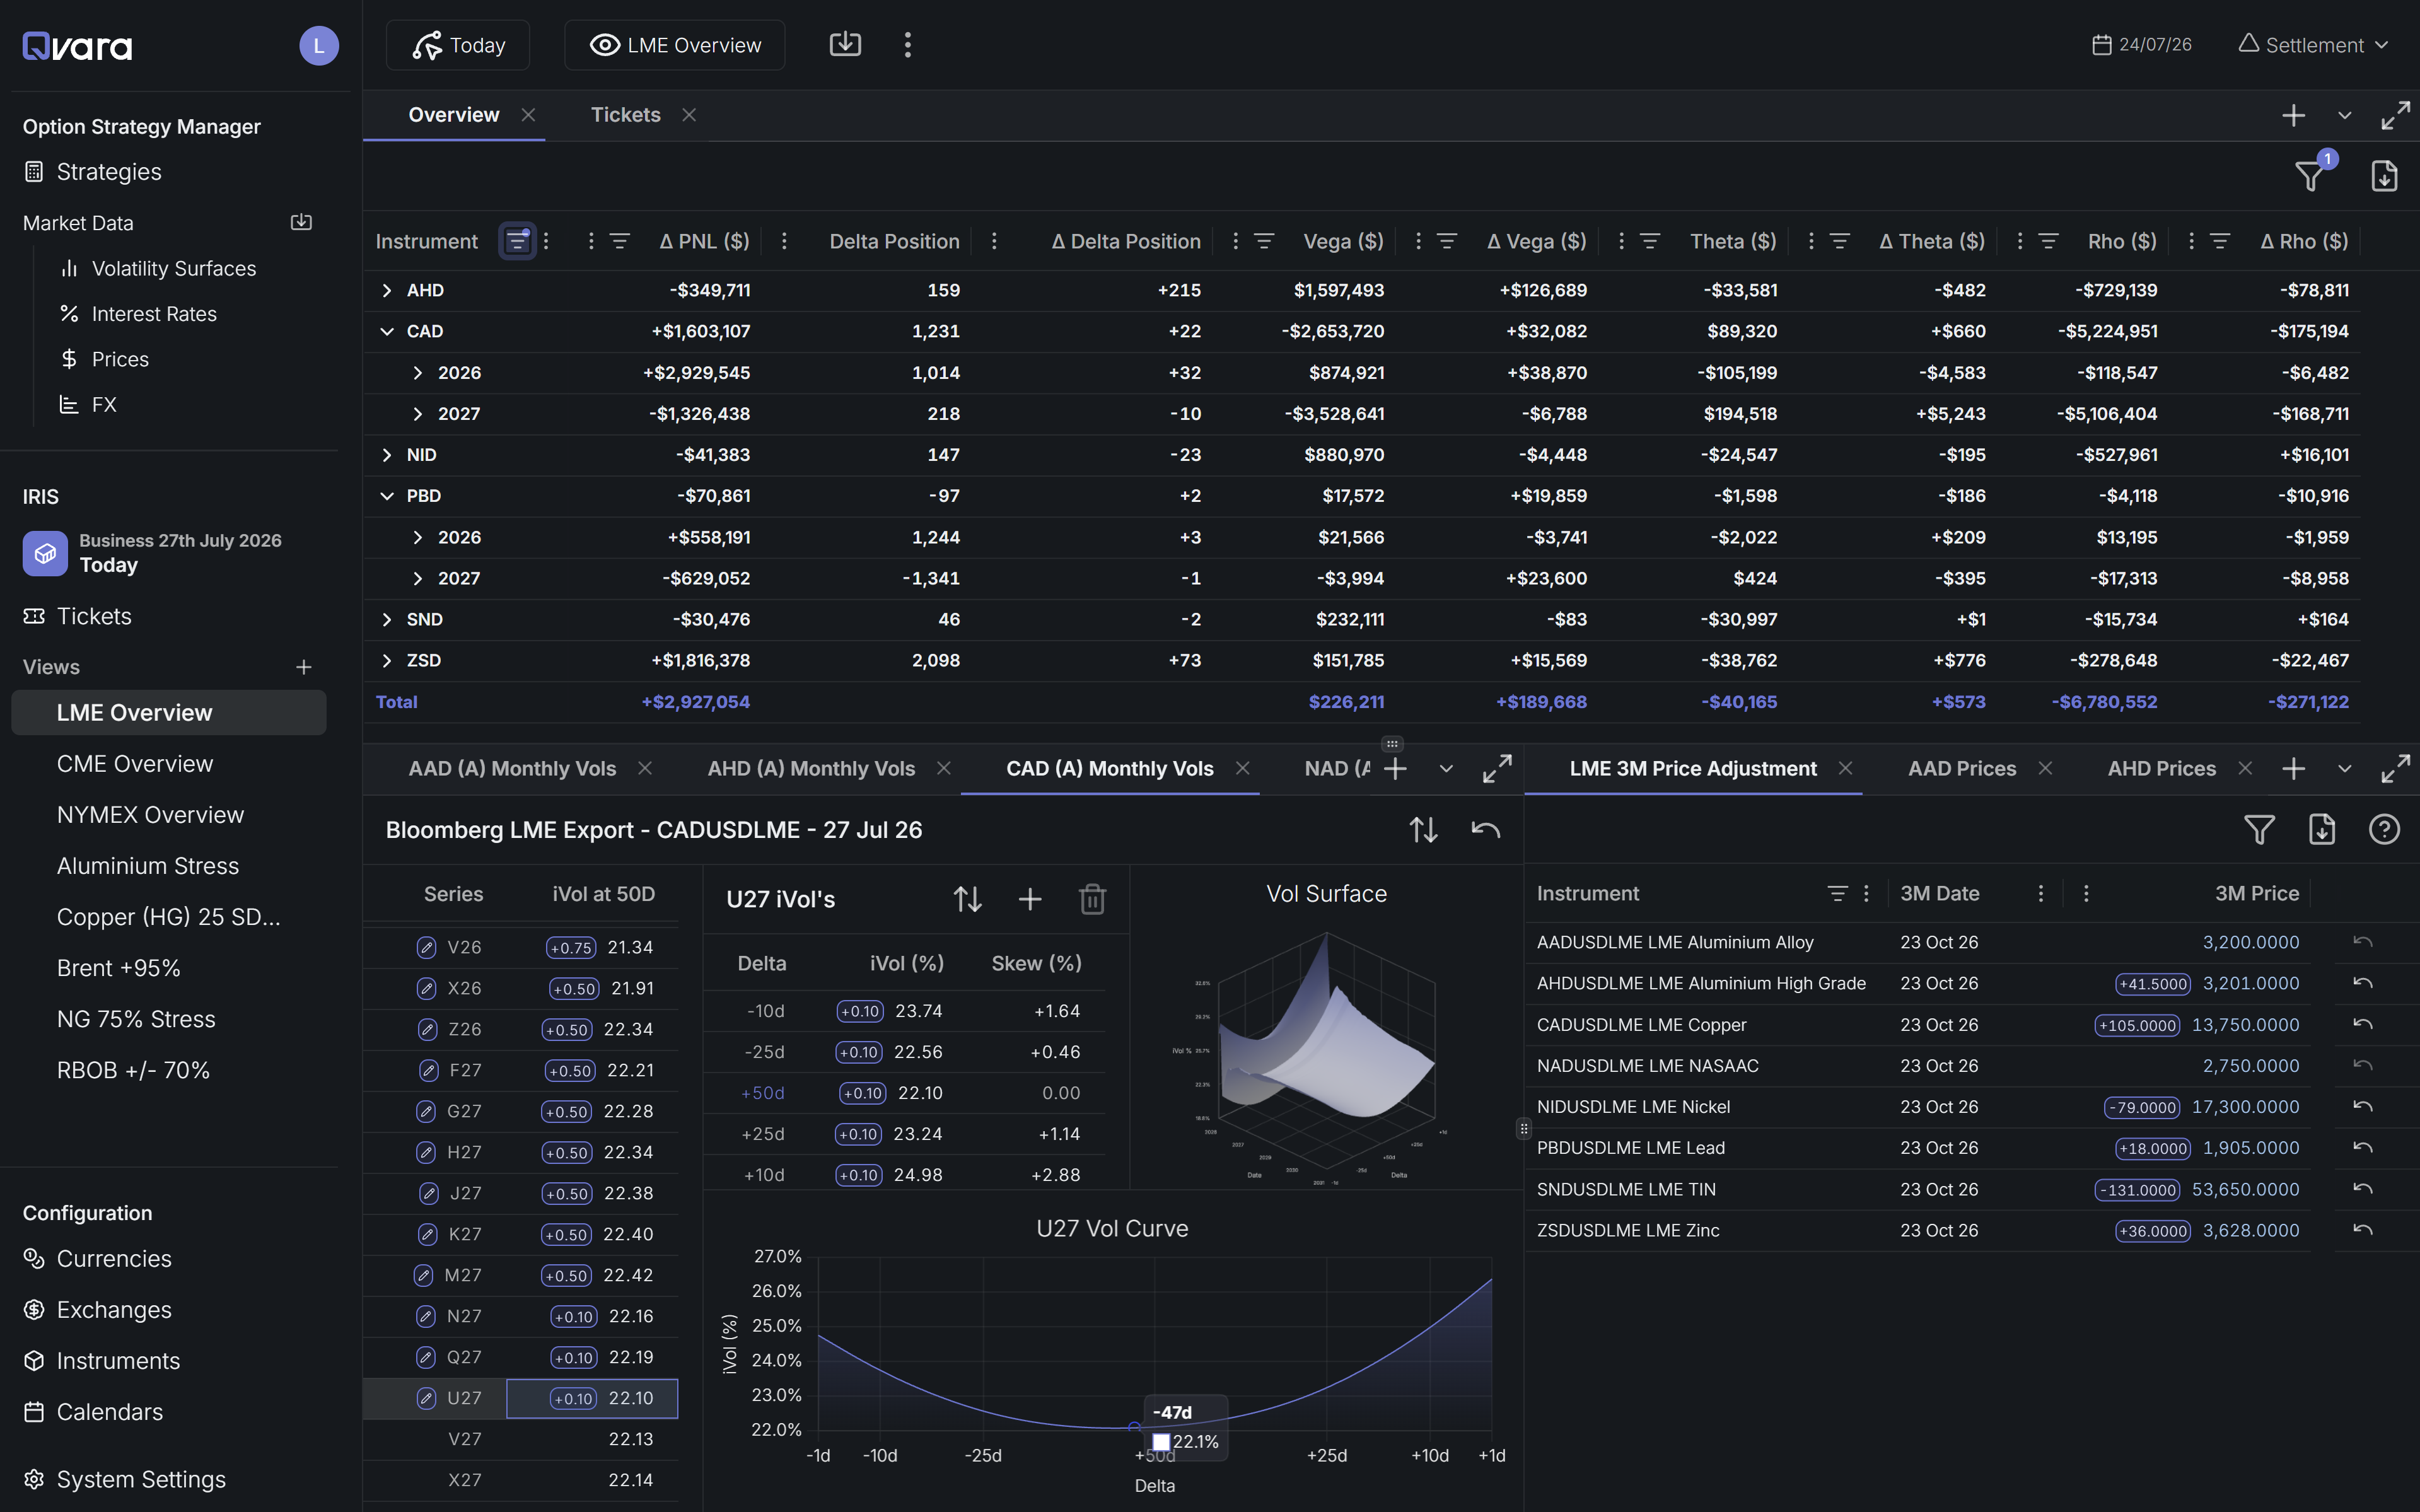Open the calendar date 24/07/26
The width and height of the screenshot is (2420, 1512).
(2141, 45)
